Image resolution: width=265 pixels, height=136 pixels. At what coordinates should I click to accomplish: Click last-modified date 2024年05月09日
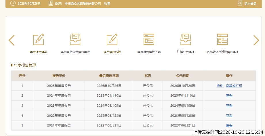pyautogui.click(x=109, y=106)
